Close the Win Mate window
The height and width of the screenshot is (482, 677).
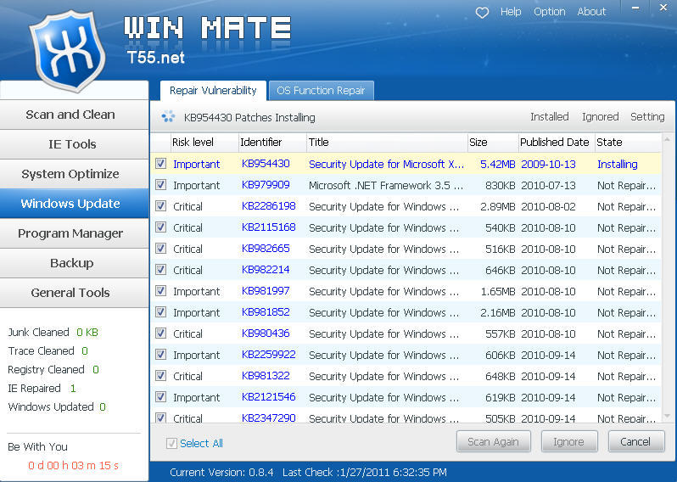point(663,8)
